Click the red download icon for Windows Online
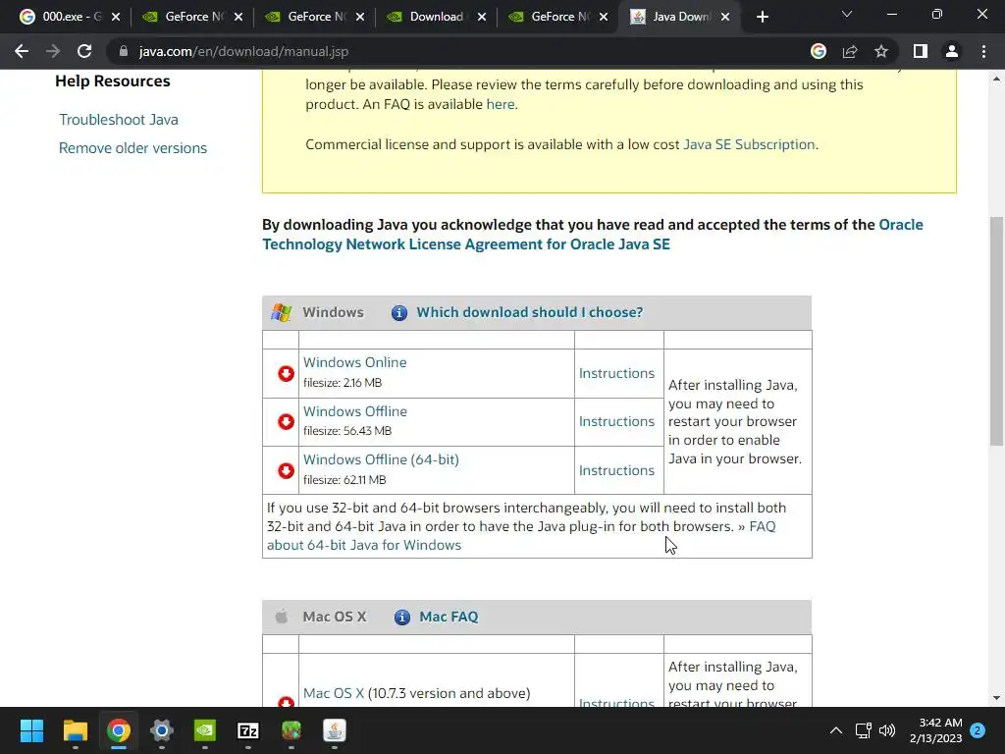The width and height of the screenshot is (1005, 754). [286, 373]
